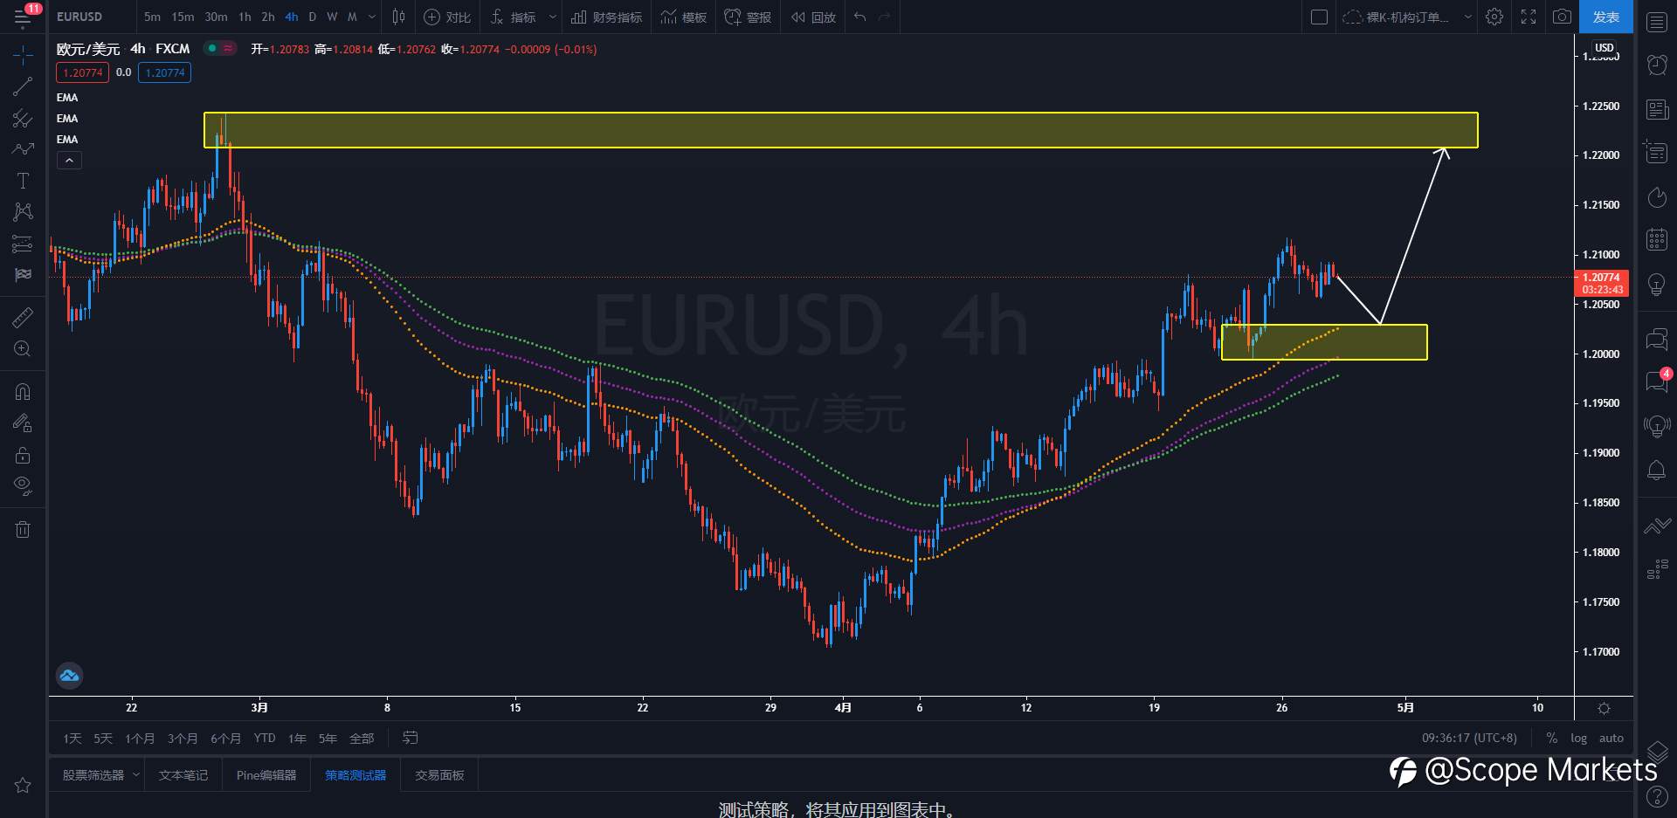Enter fullscreen mode
Image resolution: width=1677 pixels, height=818 pixels.
pyautogui.click(x=1529, y=17)
